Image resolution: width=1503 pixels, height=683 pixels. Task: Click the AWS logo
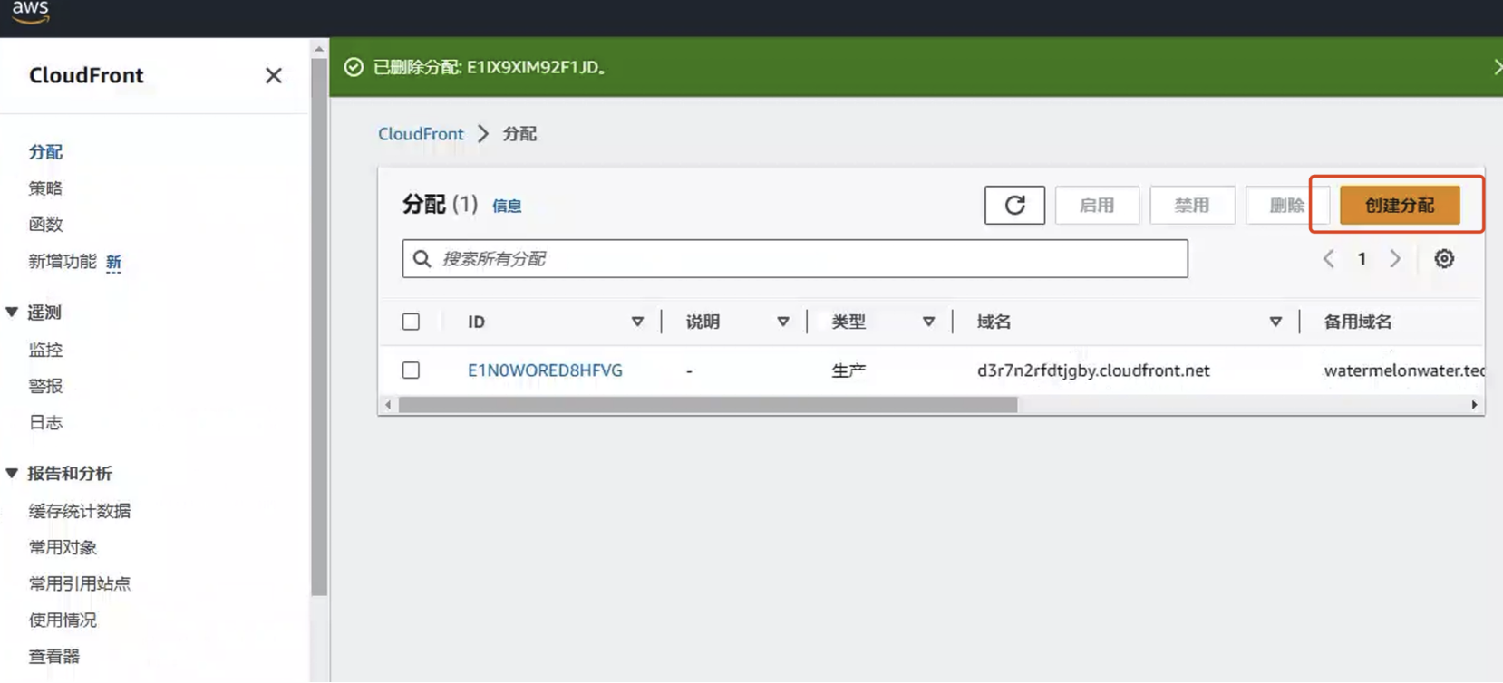coord(30,12)
